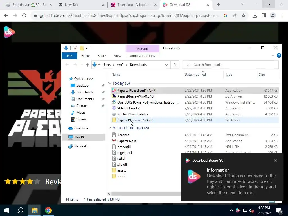Open Network in navigation pane

pyautogui.click(x=81, y=146)
